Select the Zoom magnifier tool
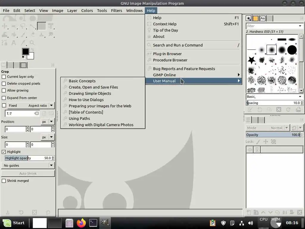The width and height of the screenshot is (305, 229). tap(32, 43)
